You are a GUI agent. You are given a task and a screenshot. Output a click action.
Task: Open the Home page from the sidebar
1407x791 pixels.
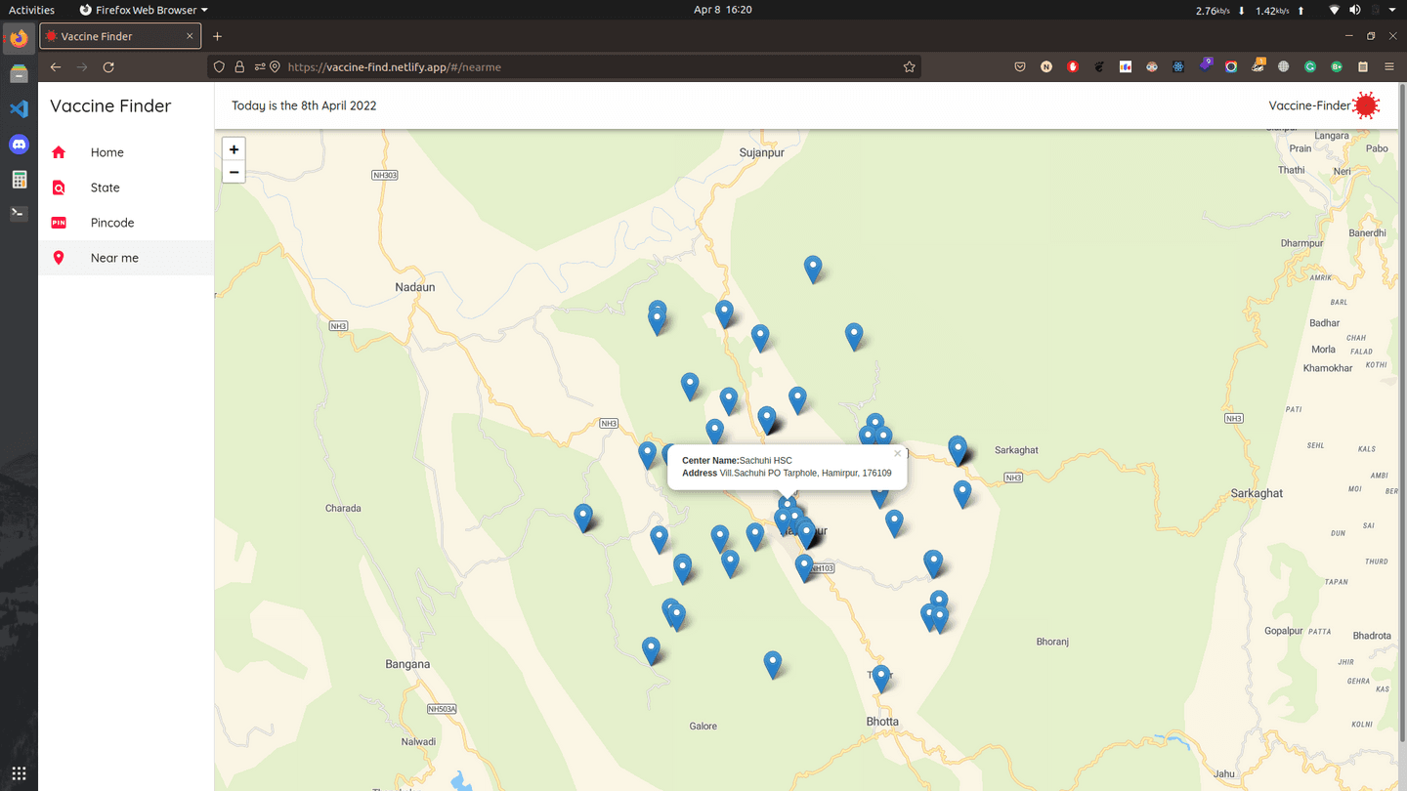(126, 152)
